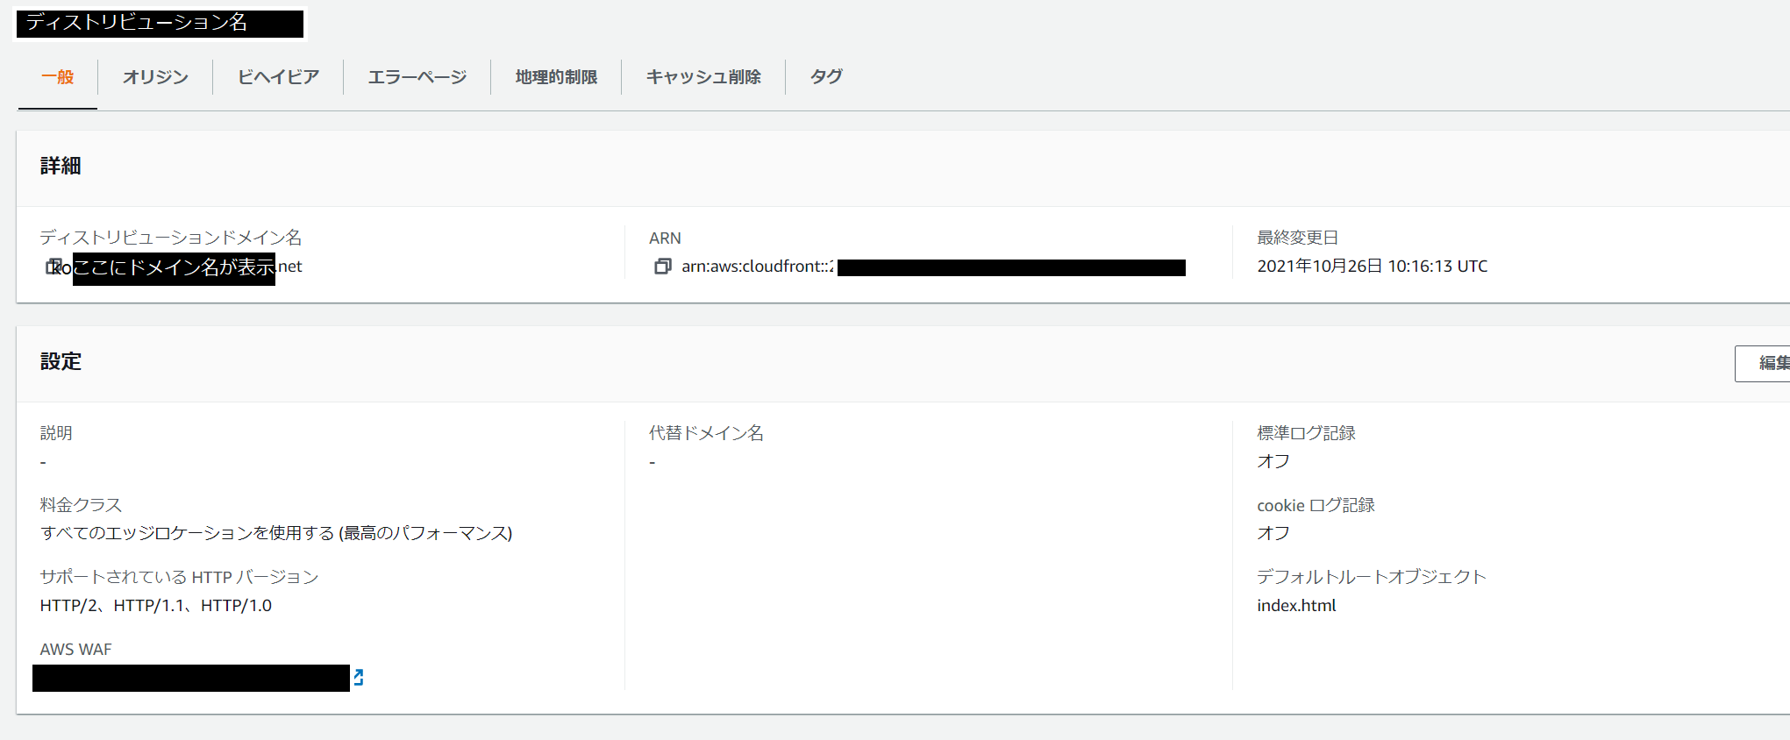Click the 料金クラス value text
This screenshot has width=1790, height=740.
(x=276, y=533)
